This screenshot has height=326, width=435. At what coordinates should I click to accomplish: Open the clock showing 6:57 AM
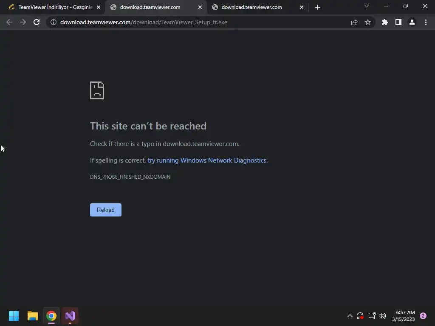pos(404,316)
